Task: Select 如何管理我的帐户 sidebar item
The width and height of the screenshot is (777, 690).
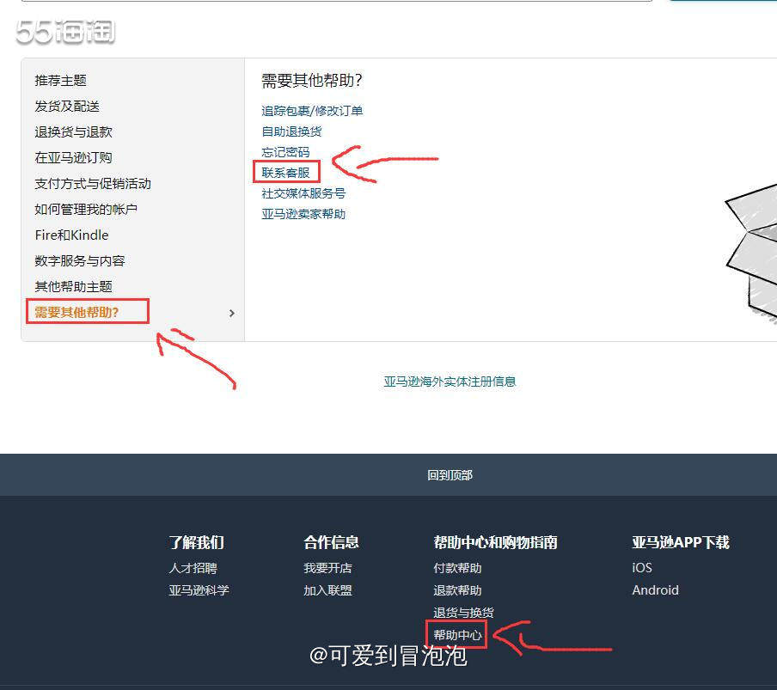Action: click(x=86, y=209)
